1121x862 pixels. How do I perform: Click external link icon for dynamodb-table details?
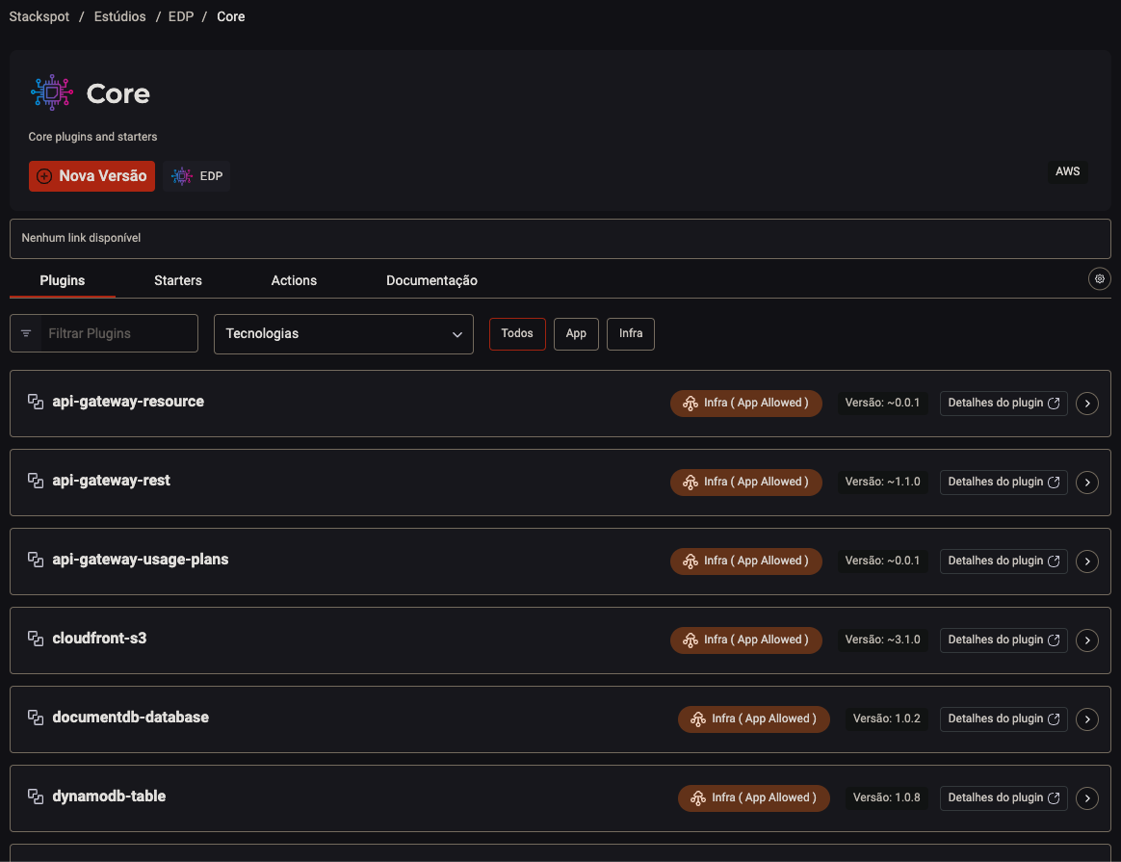pos(1054,798)
